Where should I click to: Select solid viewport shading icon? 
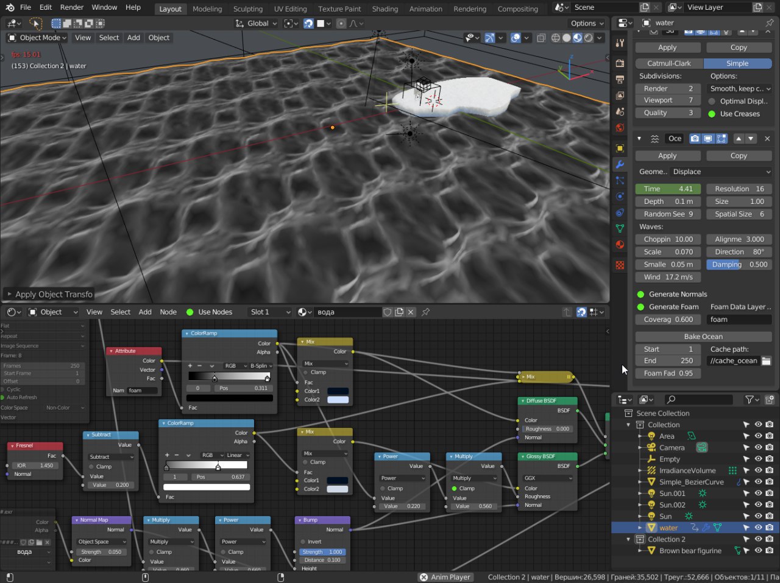pyautogui.click(x=567, y=38)
